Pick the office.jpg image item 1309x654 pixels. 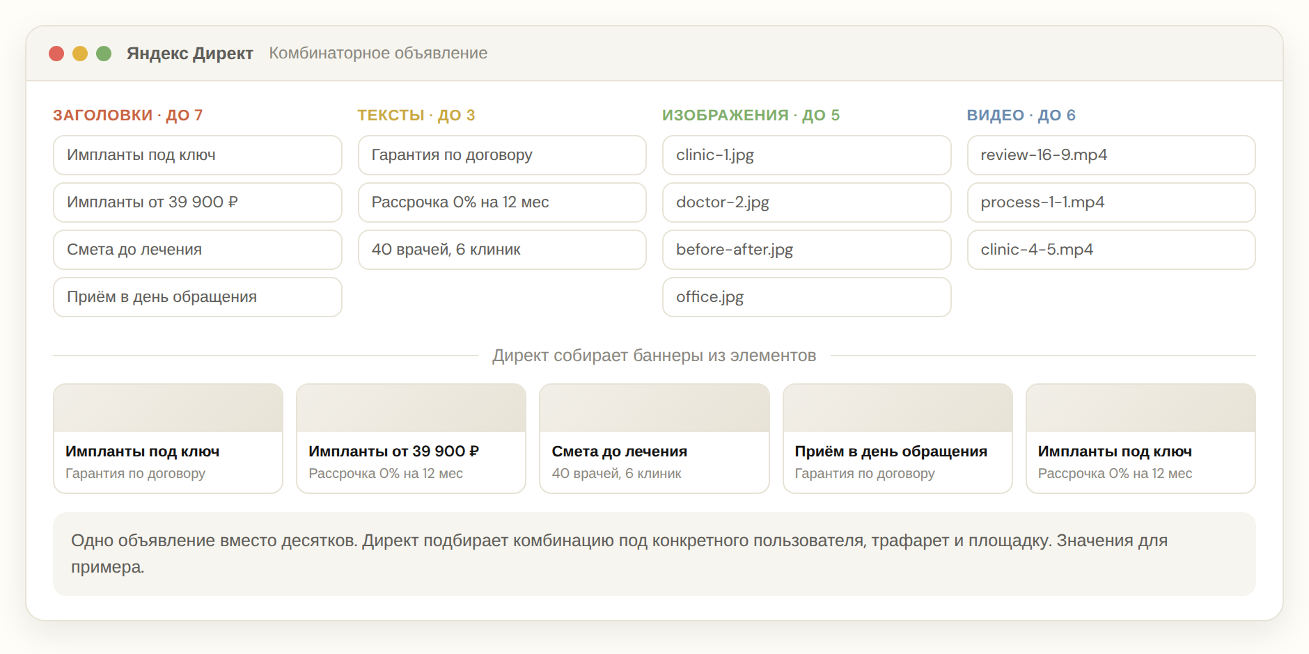click(x=807, y=297)
